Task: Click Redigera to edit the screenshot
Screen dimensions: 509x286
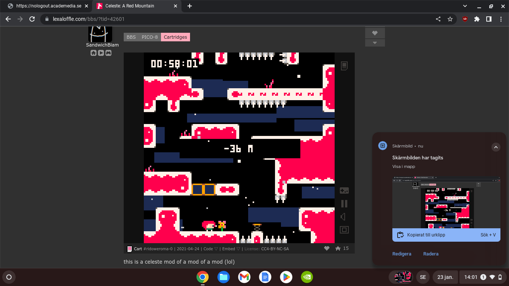Action: [x=402, y=254]
